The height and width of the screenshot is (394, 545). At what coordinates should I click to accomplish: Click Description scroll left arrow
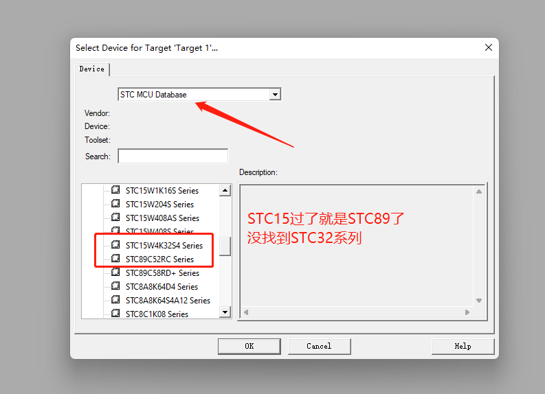point(246,312)
